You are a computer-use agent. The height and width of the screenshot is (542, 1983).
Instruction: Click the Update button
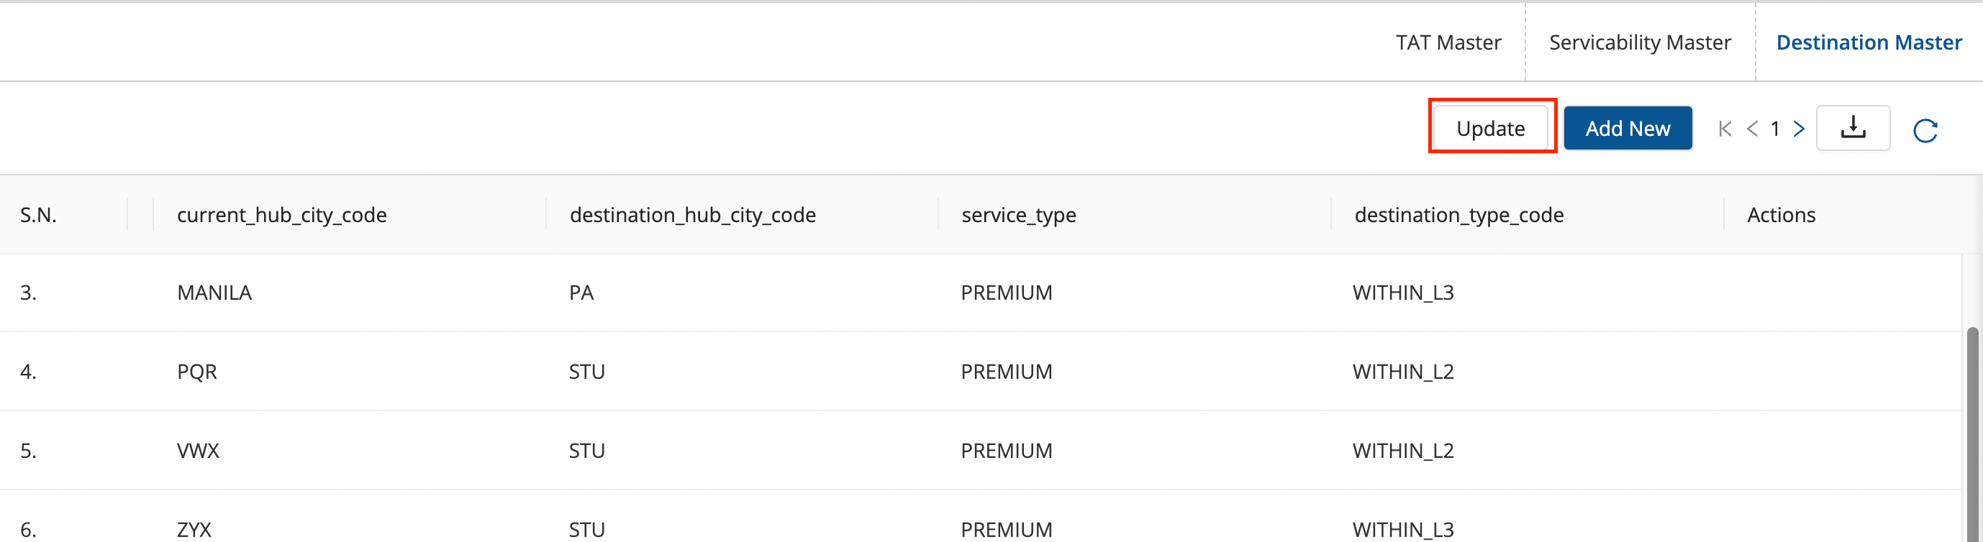click(x=1490, y=129)
